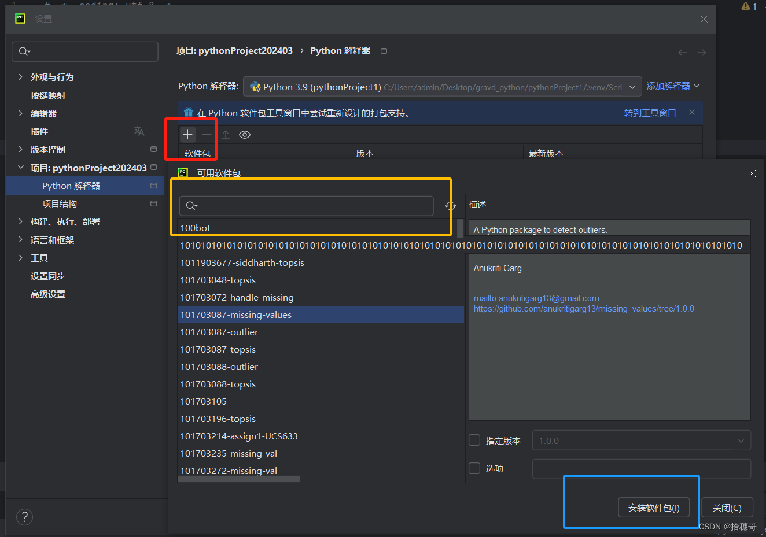Go back with settings navigation arrow
Viewport: 766px width, 537px height.
(683, 53)
